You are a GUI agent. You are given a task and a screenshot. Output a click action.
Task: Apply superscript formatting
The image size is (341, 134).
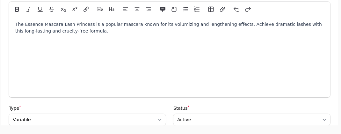click(75, 9)
